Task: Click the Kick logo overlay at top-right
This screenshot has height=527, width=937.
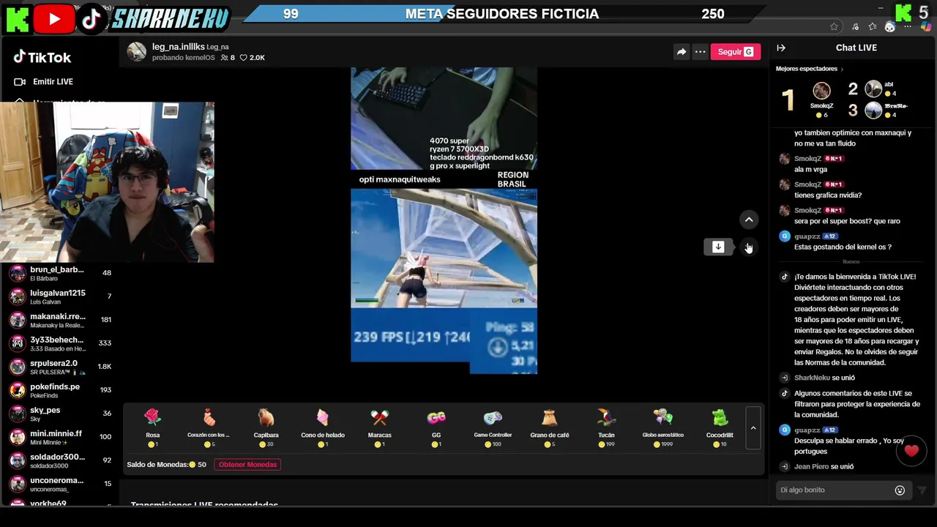Action: pyautogui.click(x=903, y=12)
